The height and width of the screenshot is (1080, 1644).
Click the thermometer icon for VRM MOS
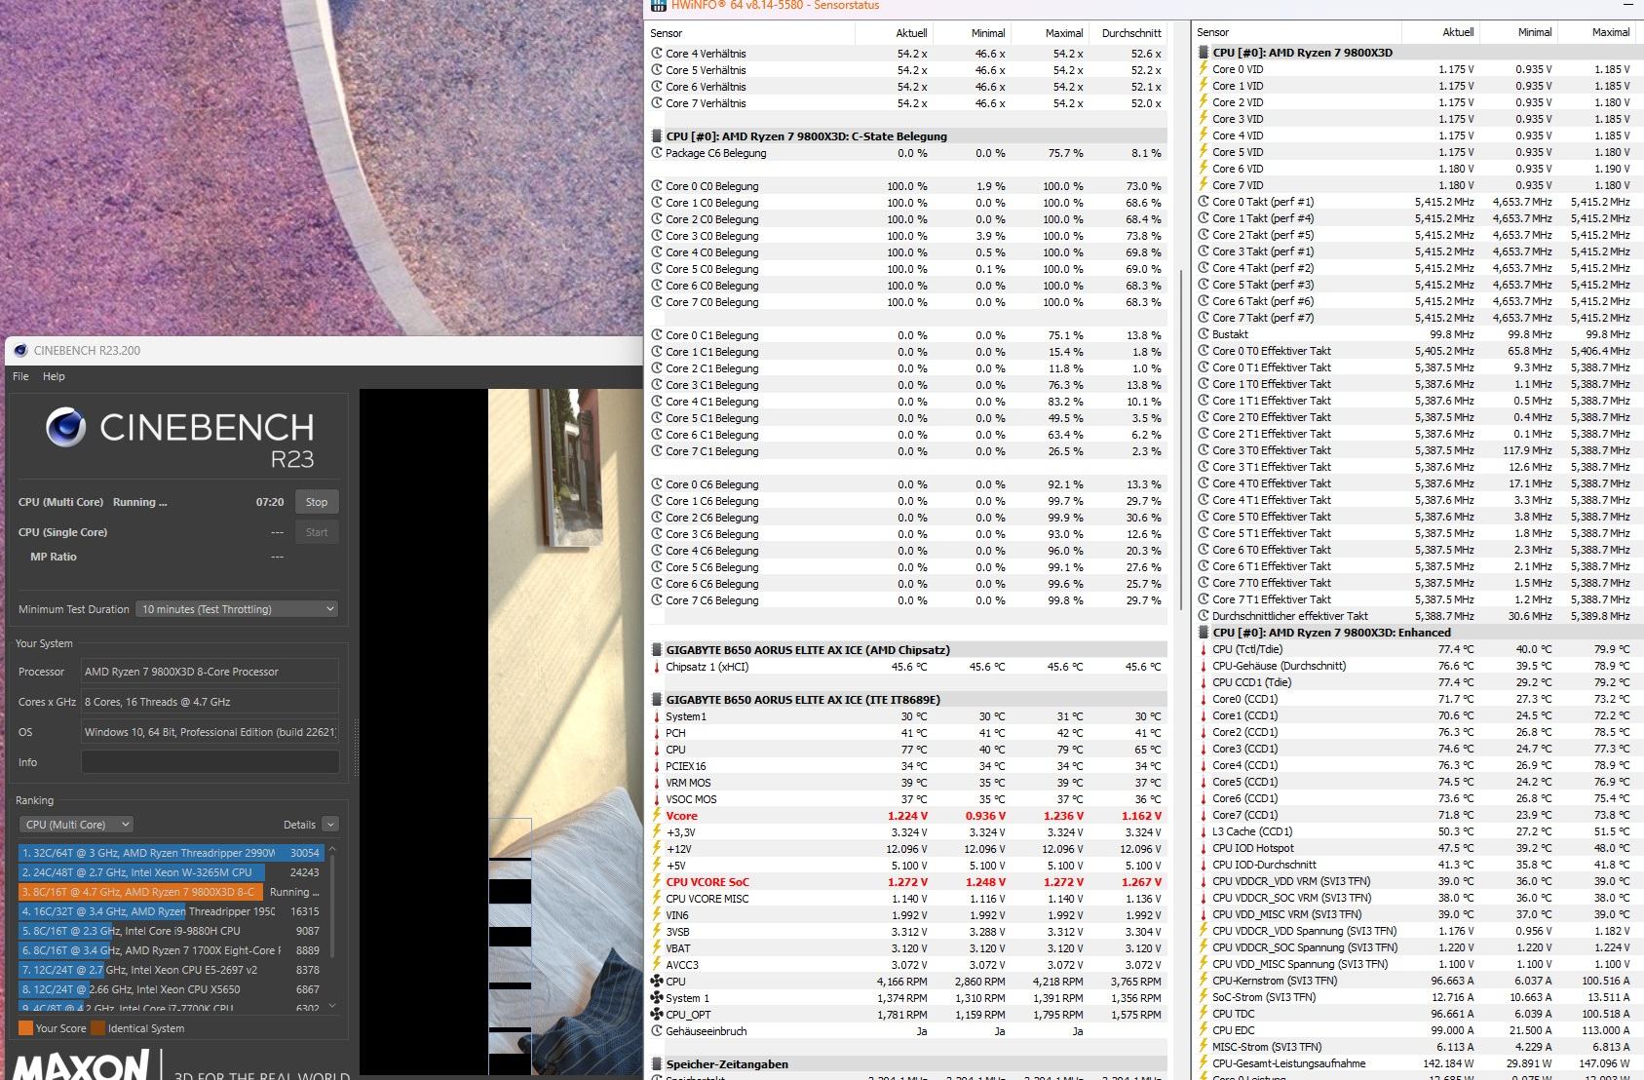[657, 783]
